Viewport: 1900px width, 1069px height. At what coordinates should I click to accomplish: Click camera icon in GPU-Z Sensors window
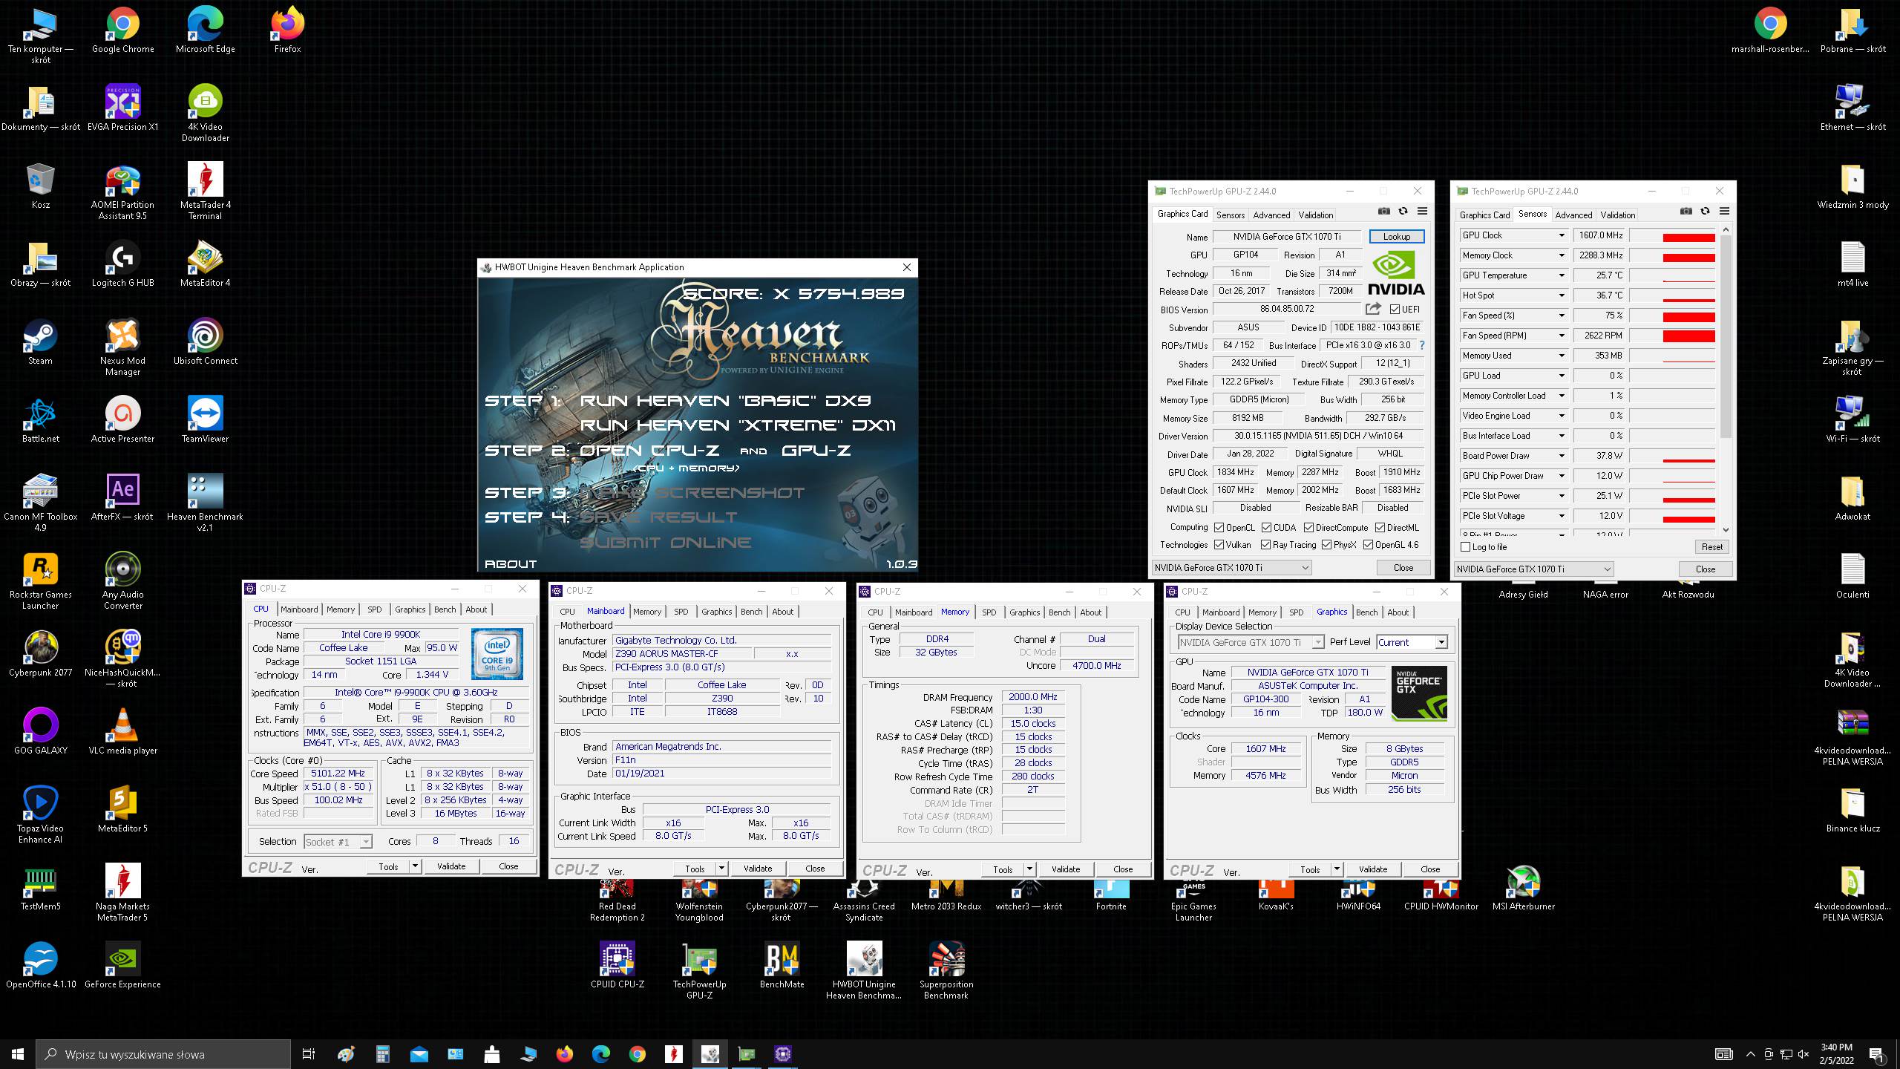coord(1686,212)
